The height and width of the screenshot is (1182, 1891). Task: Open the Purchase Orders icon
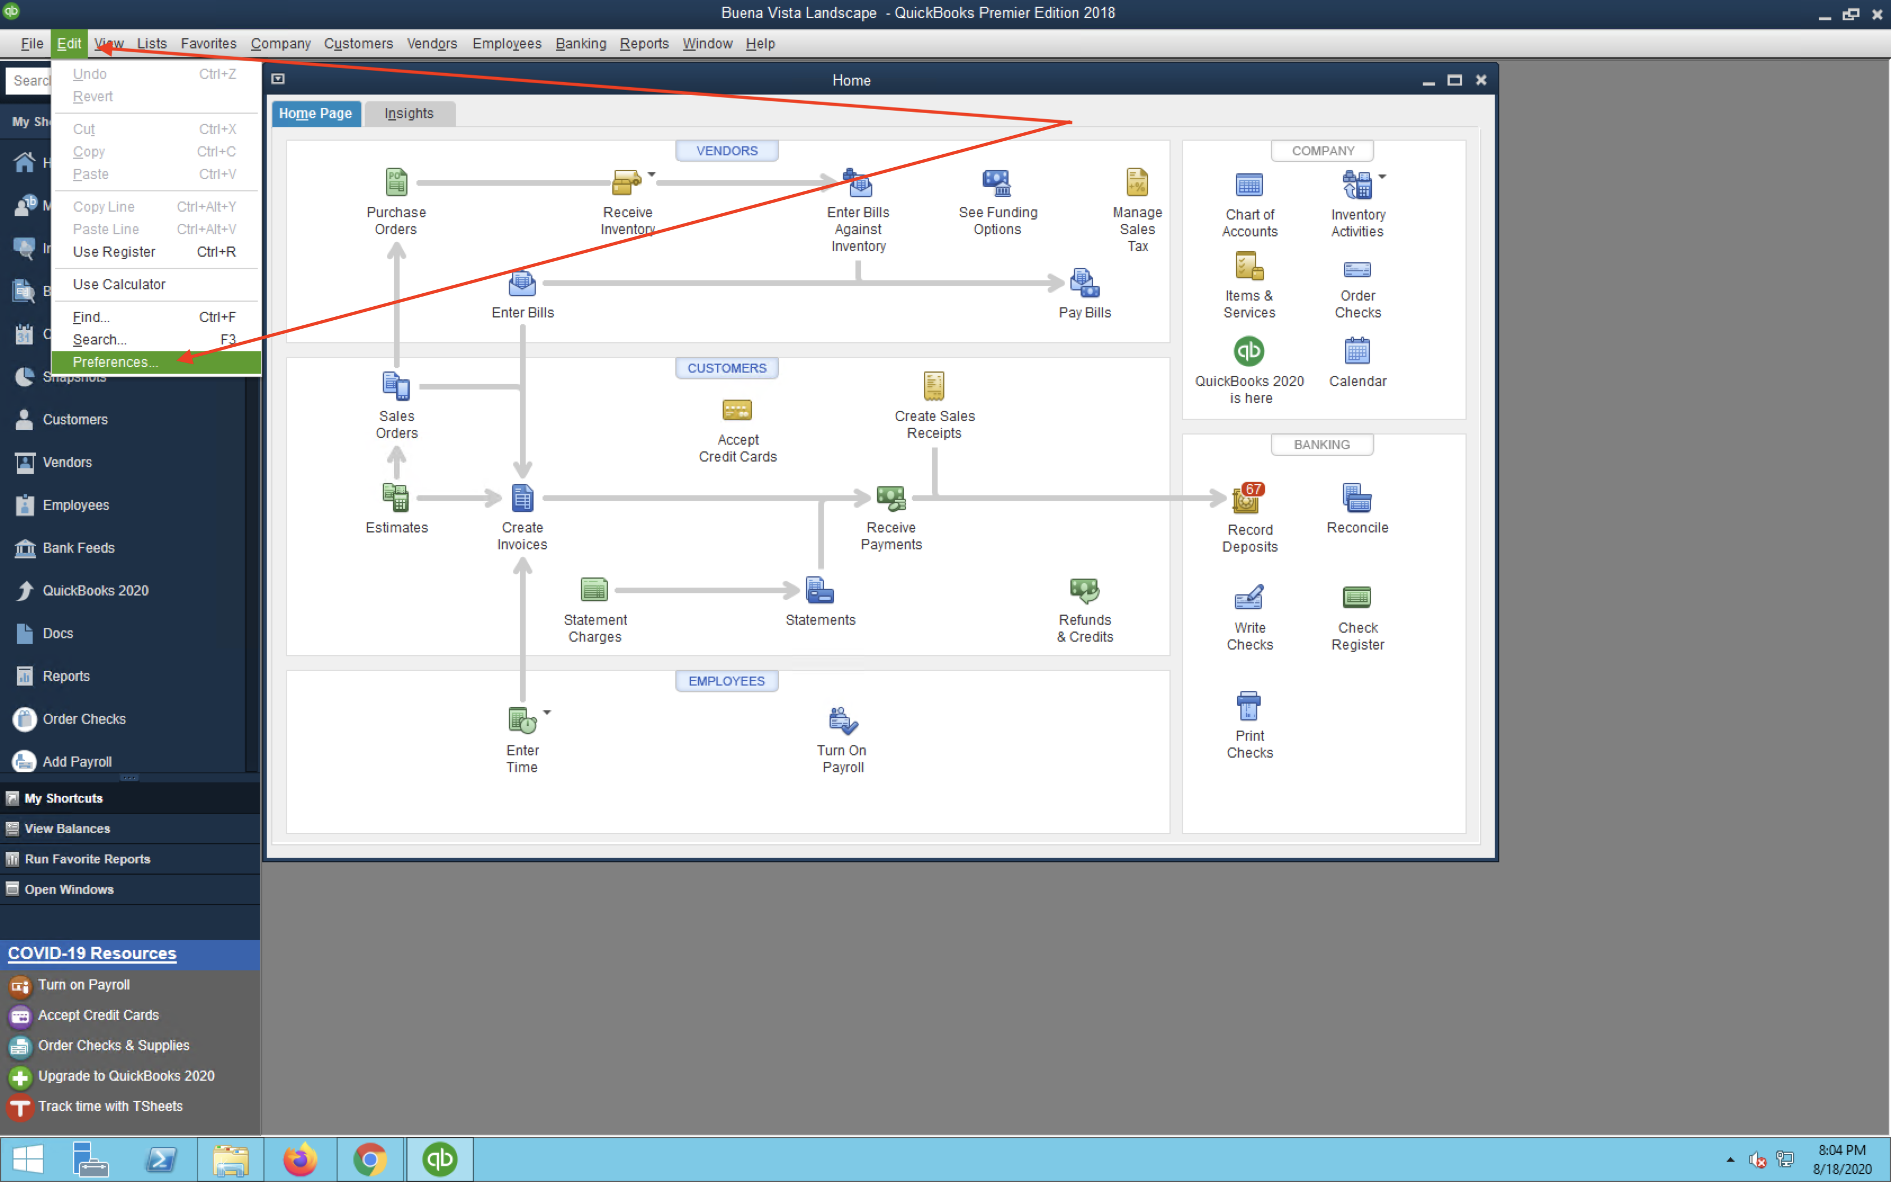pos(396,183)
